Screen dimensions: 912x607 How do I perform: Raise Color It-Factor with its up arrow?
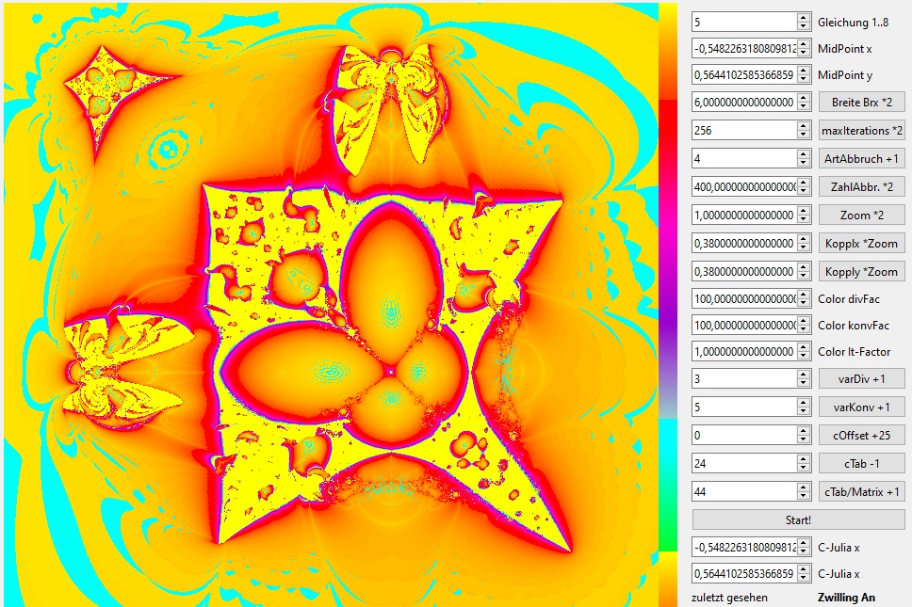tap(804, 346)
